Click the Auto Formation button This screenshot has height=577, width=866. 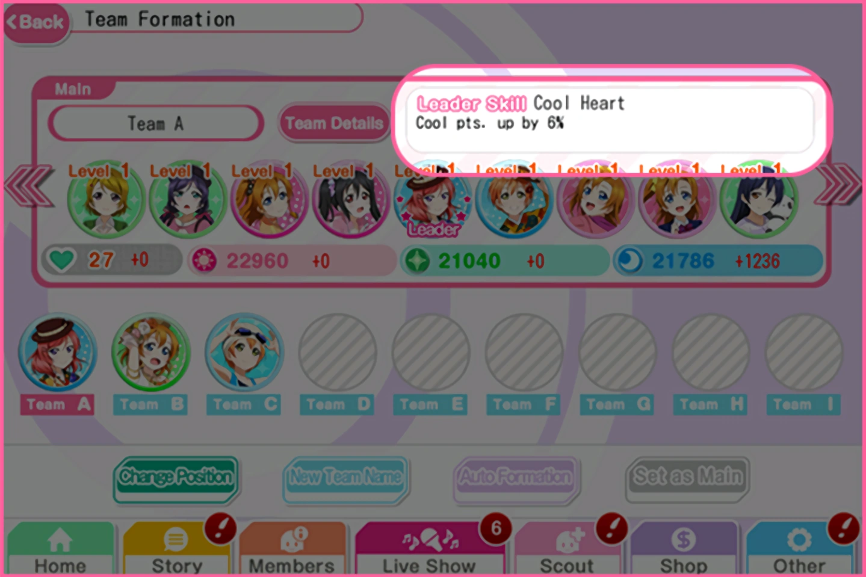[x=516, y=478]
